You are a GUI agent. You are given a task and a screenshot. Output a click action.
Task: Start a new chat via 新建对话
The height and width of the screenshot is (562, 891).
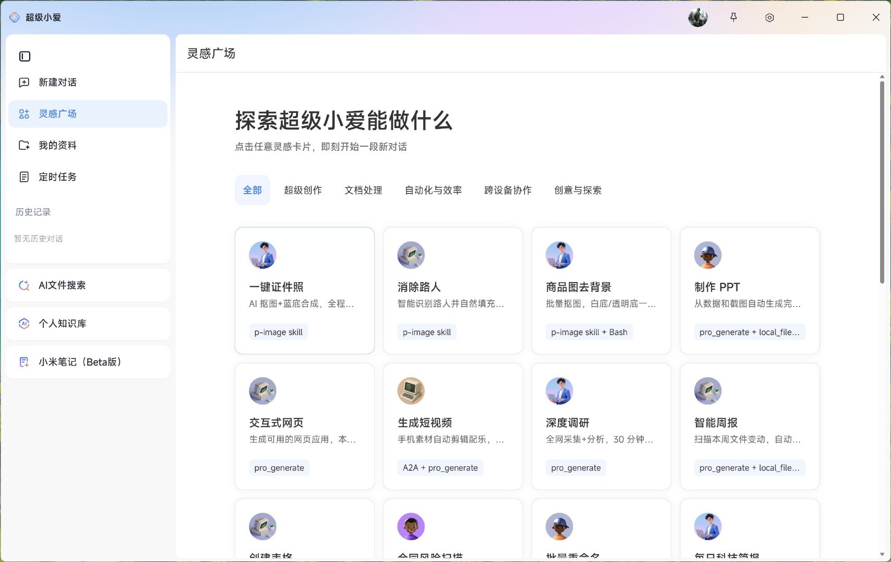pyautogui.click(x=88, y=82)
